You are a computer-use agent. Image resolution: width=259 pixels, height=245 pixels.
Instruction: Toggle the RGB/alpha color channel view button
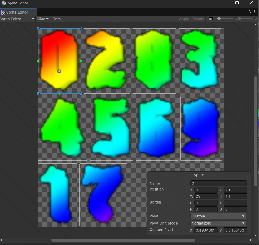(x=210, y=19)
